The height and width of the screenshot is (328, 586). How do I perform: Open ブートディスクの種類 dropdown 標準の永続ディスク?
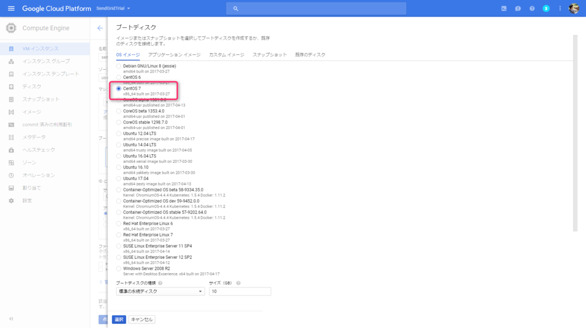click(160, 291)
